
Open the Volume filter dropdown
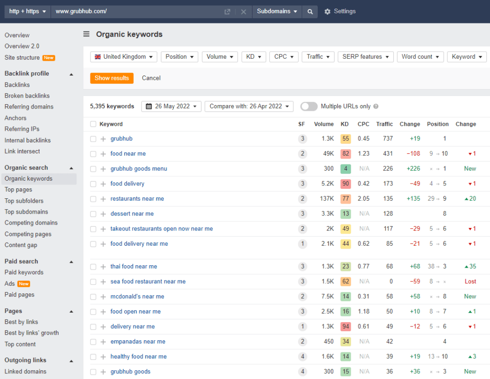click(x=220, y=57)
